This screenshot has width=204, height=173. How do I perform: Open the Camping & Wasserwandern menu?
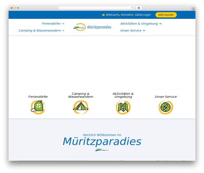click(x=40, y=31)
